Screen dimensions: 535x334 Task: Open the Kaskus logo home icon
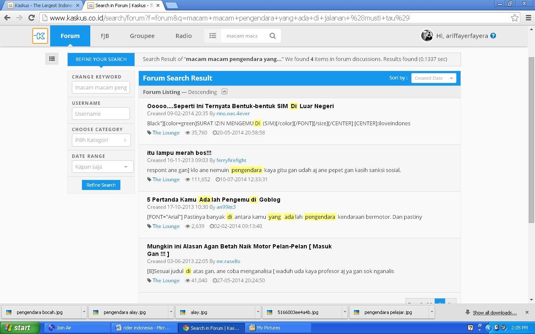(x=40, y=36)
